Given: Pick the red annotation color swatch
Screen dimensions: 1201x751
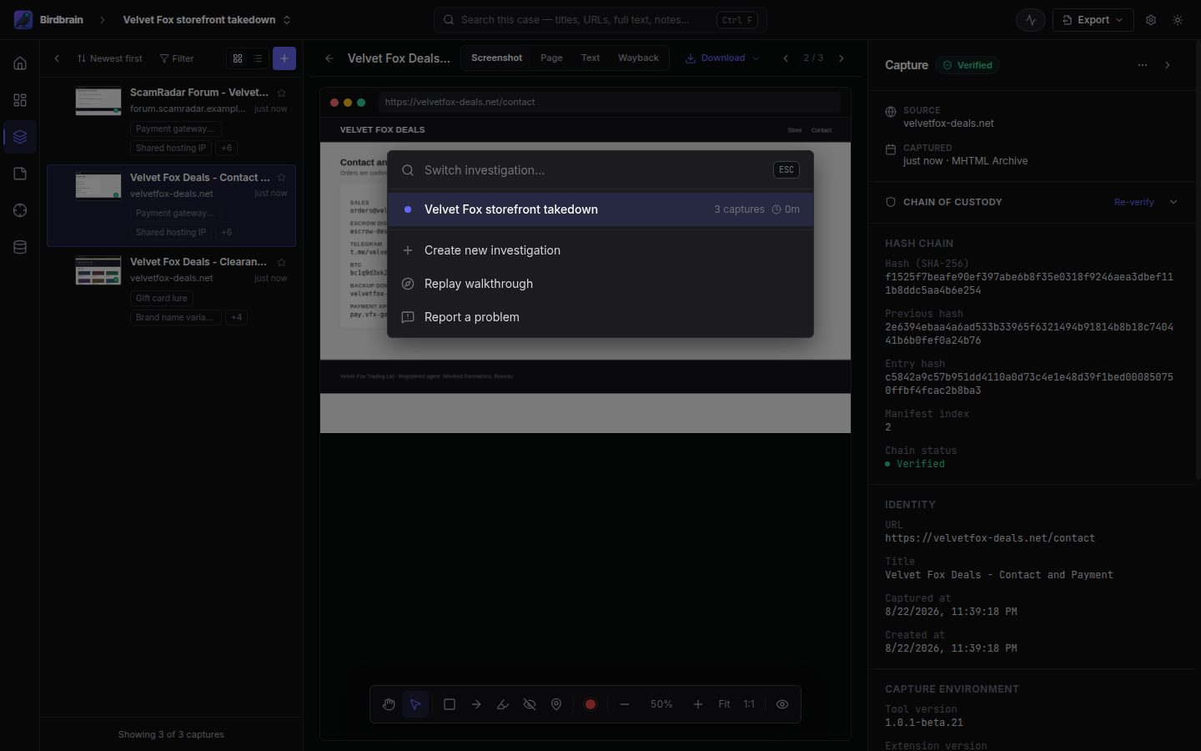Looking at the screenshot, I should (x=590, y=704).
